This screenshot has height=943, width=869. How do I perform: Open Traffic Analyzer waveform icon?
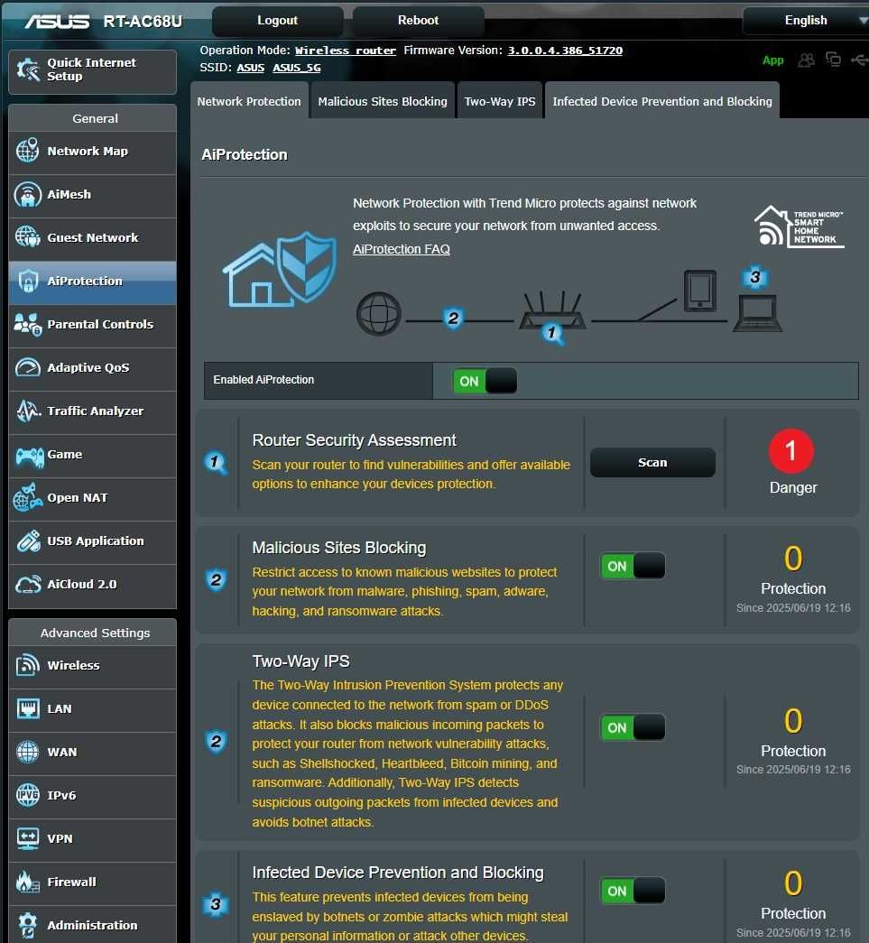pyautogui.click(x=28, y=411)
